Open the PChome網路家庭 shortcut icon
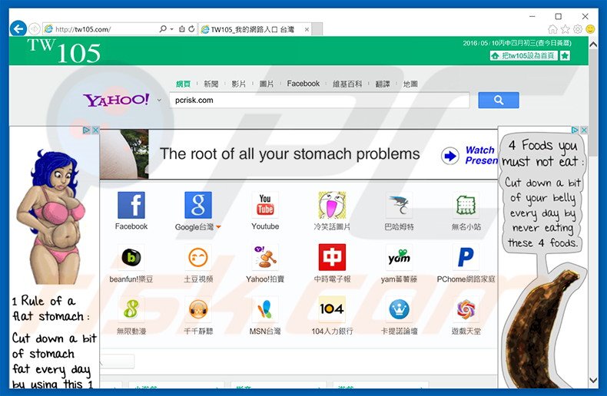607x396 pixels. (x=466, y=258)
